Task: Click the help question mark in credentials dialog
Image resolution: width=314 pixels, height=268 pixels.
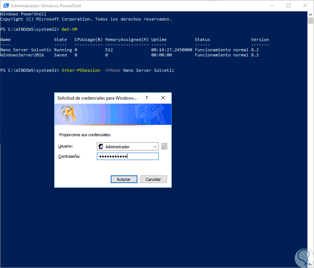Action: 147,98
